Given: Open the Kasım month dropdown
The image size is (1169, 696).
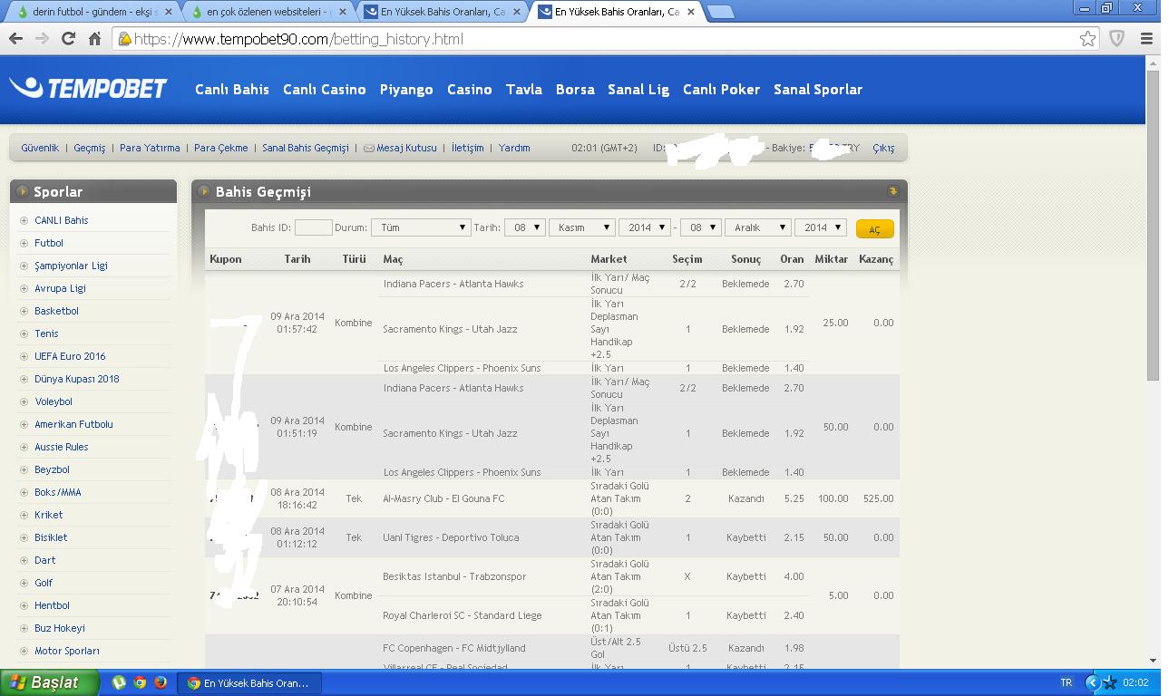Looking at the screenshot, I should [581, 227].
